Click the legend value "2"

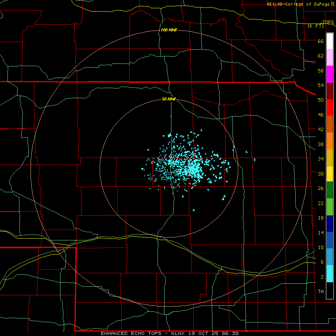322,277
